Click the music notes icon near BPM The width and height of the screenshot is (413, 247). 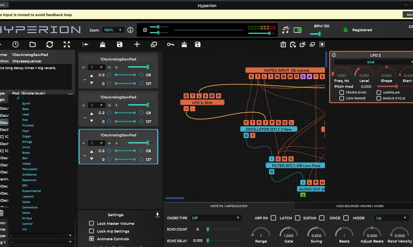point(286,30)
